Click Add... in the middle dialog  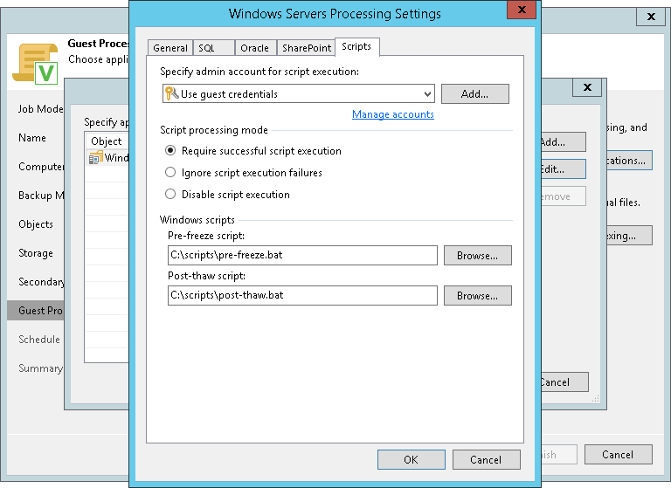click(564, 141)
